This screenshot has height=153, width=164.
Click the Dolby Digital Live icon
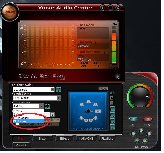tap(24, 76)
